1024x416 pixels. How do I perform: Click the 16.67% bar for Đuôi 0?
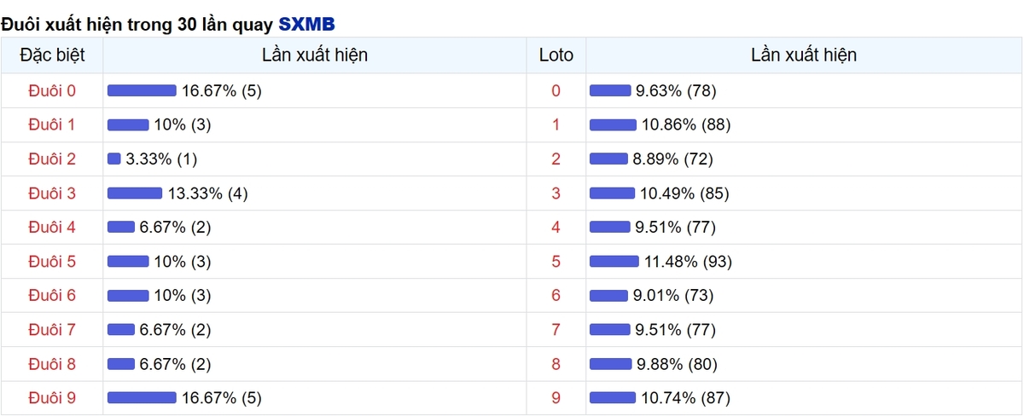(x=142, y=90)
